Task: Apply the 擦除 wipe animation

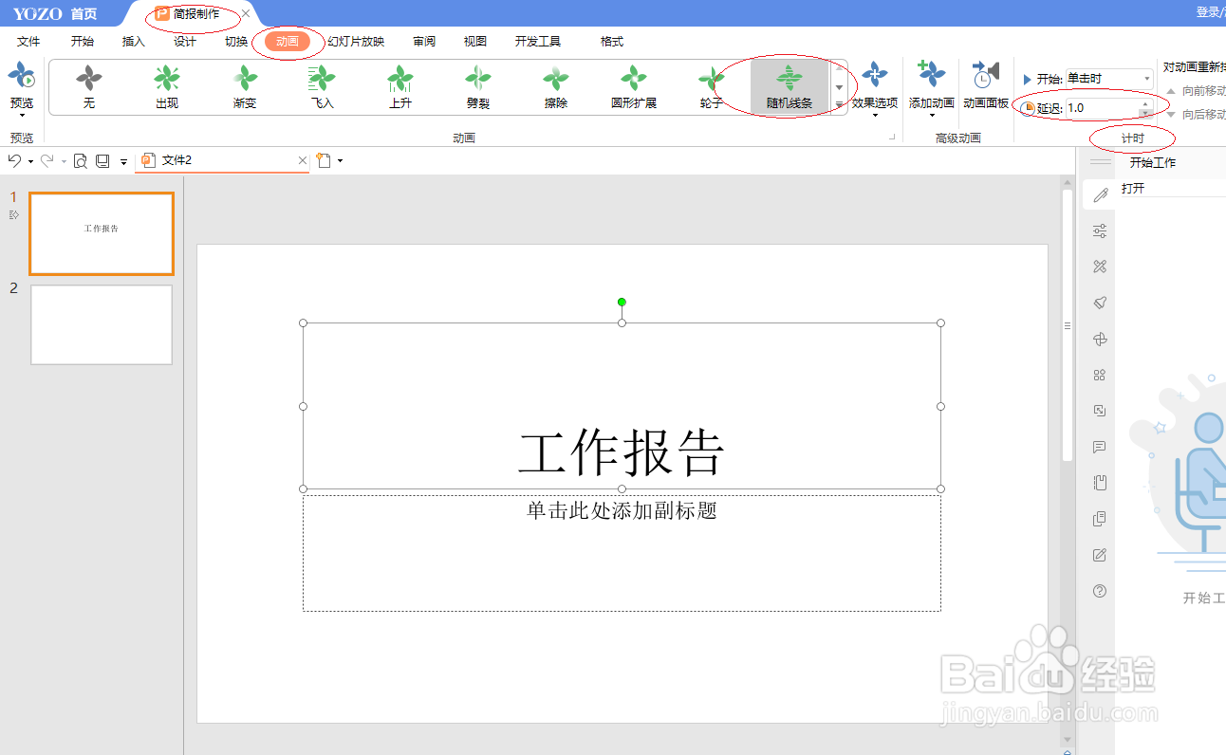Action: 556,86
